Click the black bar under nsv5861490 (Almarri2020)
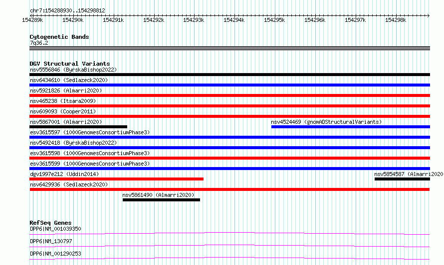Screen dimensions: 444x265 (162, 200)
